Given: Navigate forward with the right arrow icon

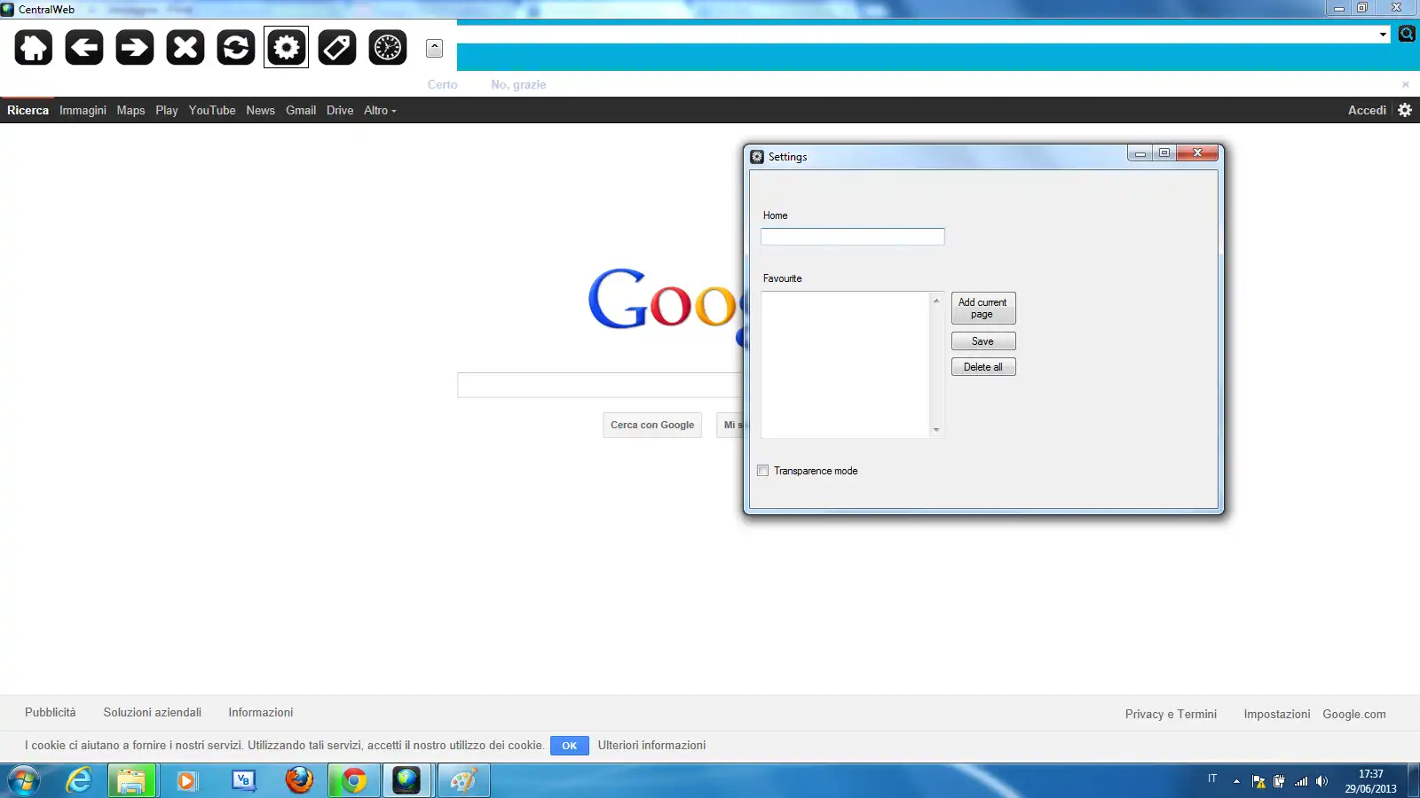Looking at the screenshot, I should point(135,47).
